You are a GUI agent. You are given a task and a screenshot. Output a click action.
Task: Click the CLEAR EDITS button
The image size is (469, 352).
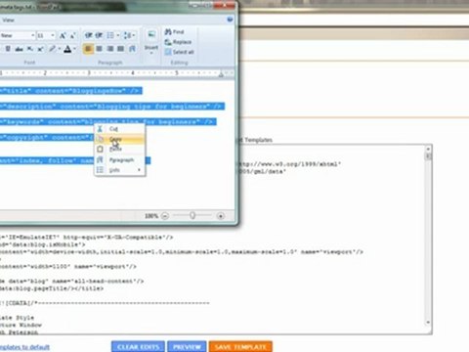coord(138,347)
